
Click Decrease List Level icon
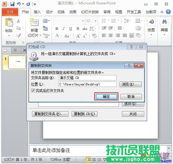coord(104,28)
